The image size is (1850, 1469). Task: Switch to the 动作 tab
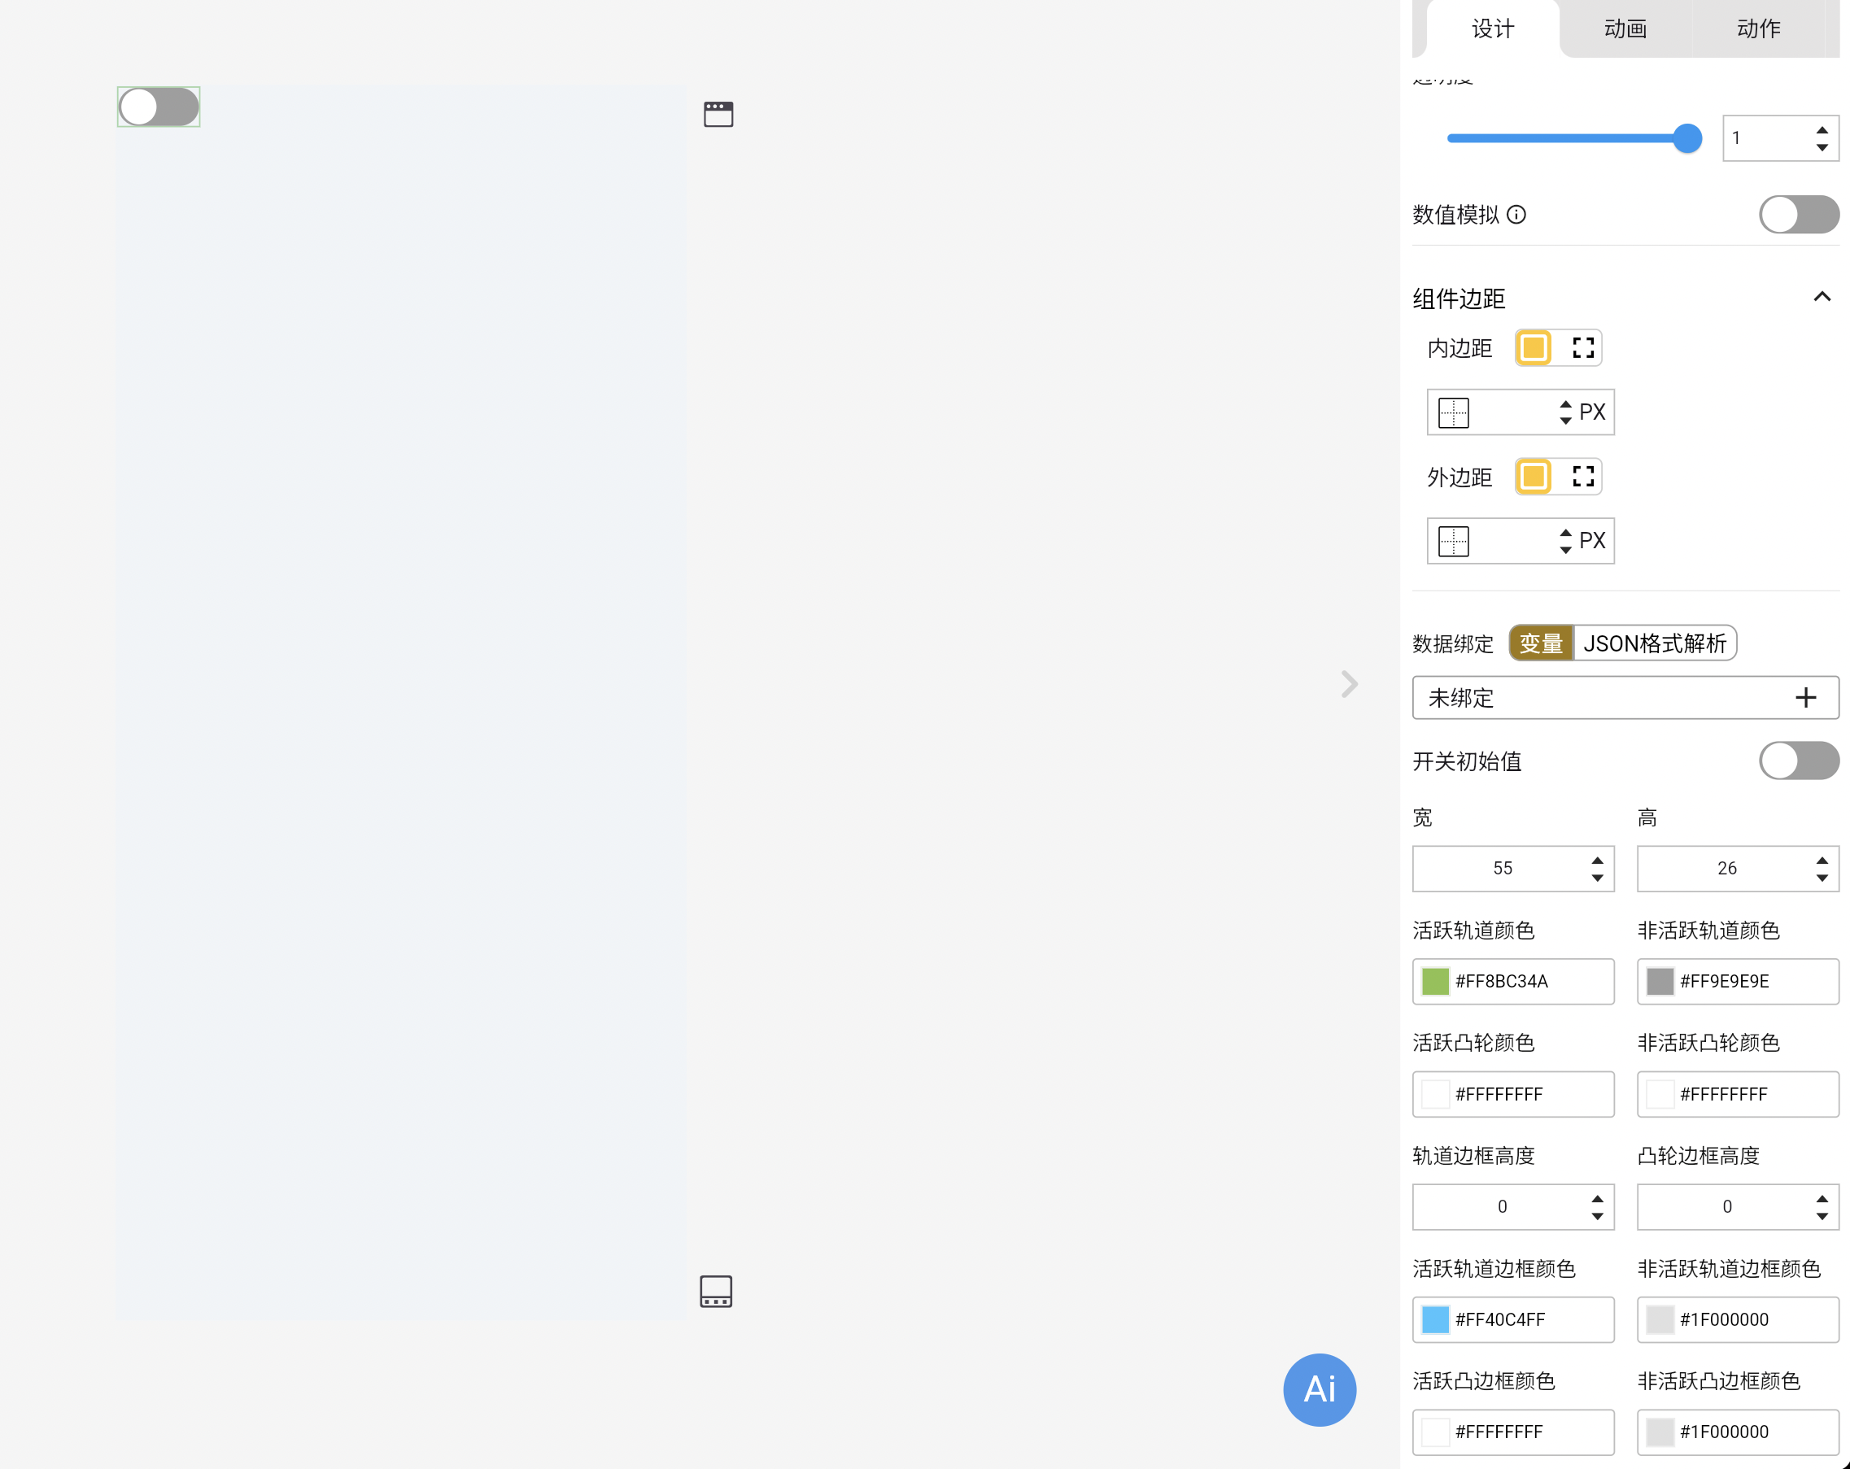click(x=1758, y=29)
